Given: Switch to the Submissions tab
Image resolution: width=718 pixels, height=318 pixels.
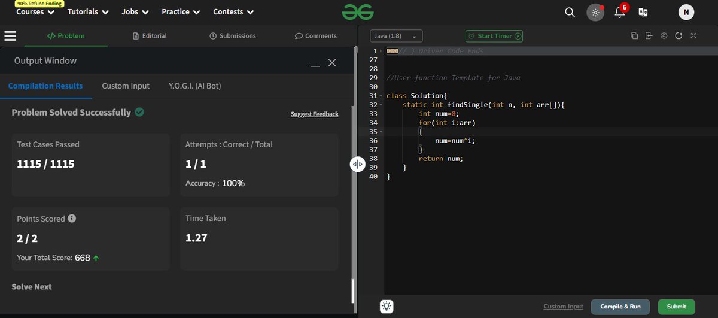Looking at the screenshot, I should 233,35.
